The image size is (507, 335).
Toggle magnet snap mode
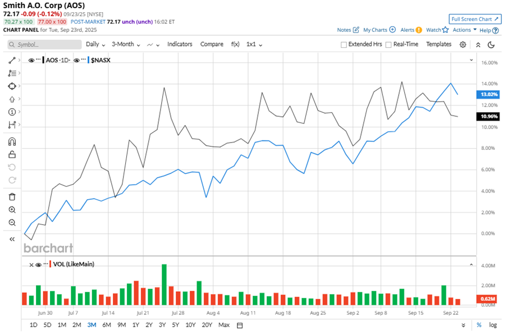click(12, 142)
